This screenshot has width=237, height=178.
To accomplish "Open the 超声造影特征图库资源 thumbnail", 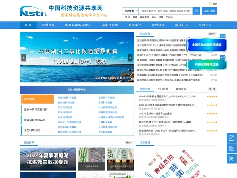I will click(120, 159).
